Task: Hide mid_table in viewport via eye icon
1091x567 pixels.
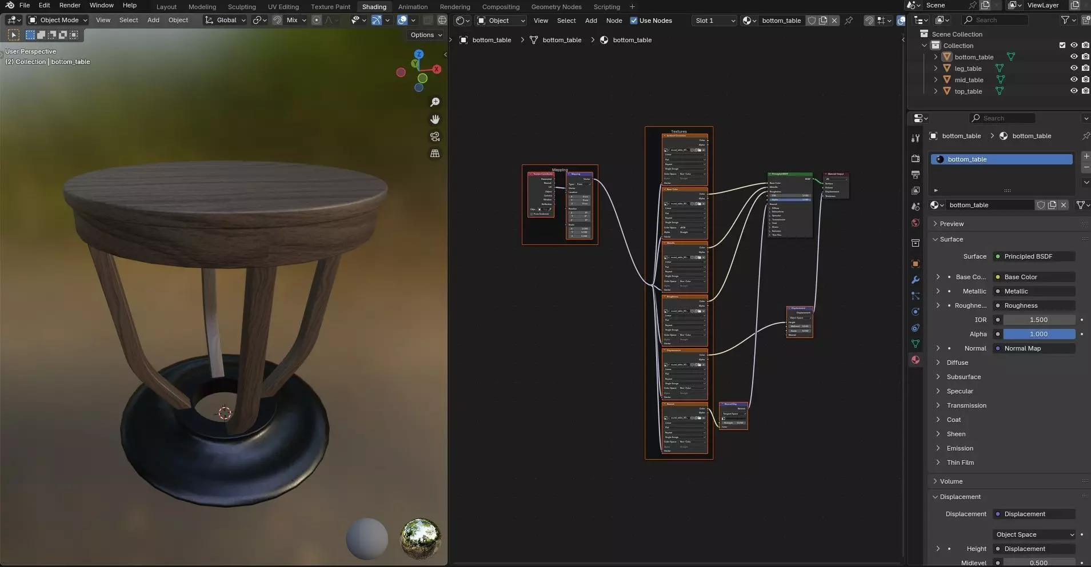Action: [1074, 80]
